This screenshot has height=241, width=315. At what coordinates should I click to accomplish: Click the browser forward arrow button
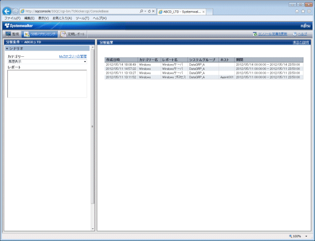pyautogui.click(x=16, y=11)
